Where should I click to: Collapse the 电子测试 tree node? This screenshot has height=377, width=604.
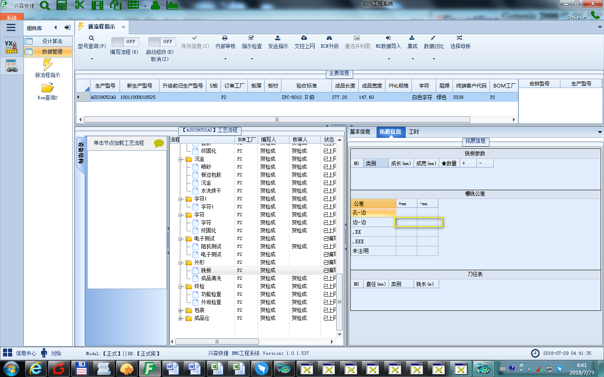[180, 239]
